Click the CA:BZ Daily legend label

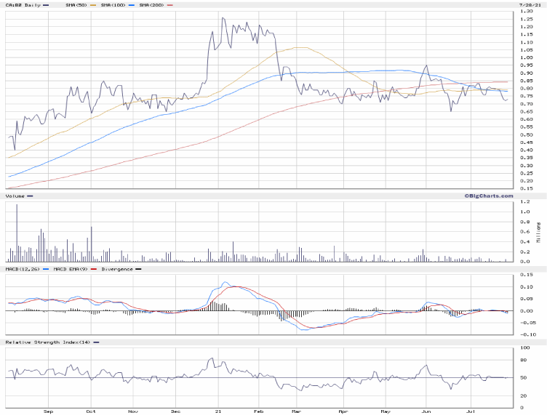coord(23,5)
